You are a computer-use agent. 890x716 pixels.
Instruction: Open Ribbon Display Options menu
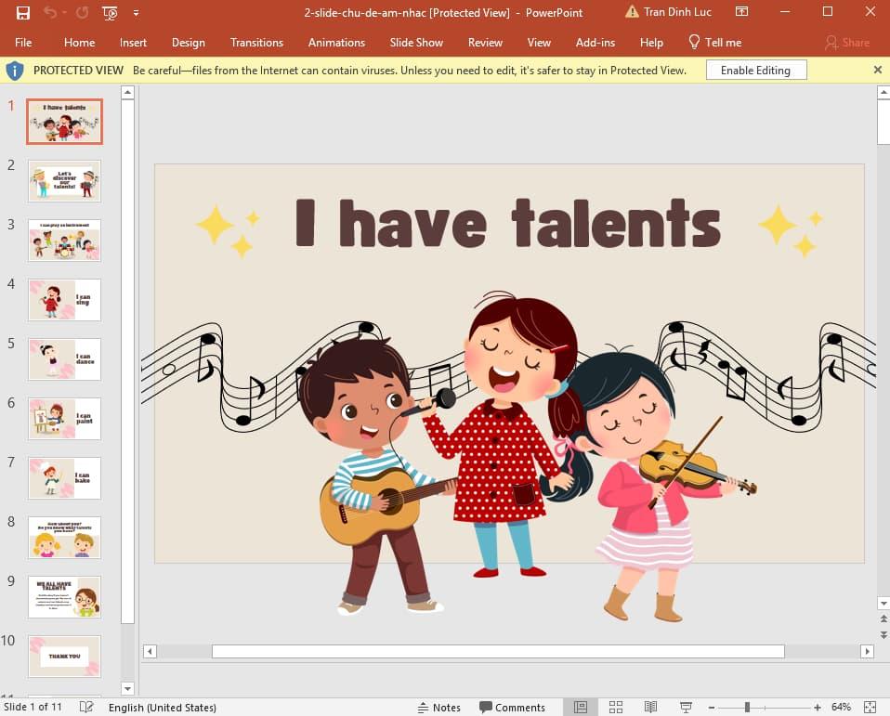click(741, 13)
